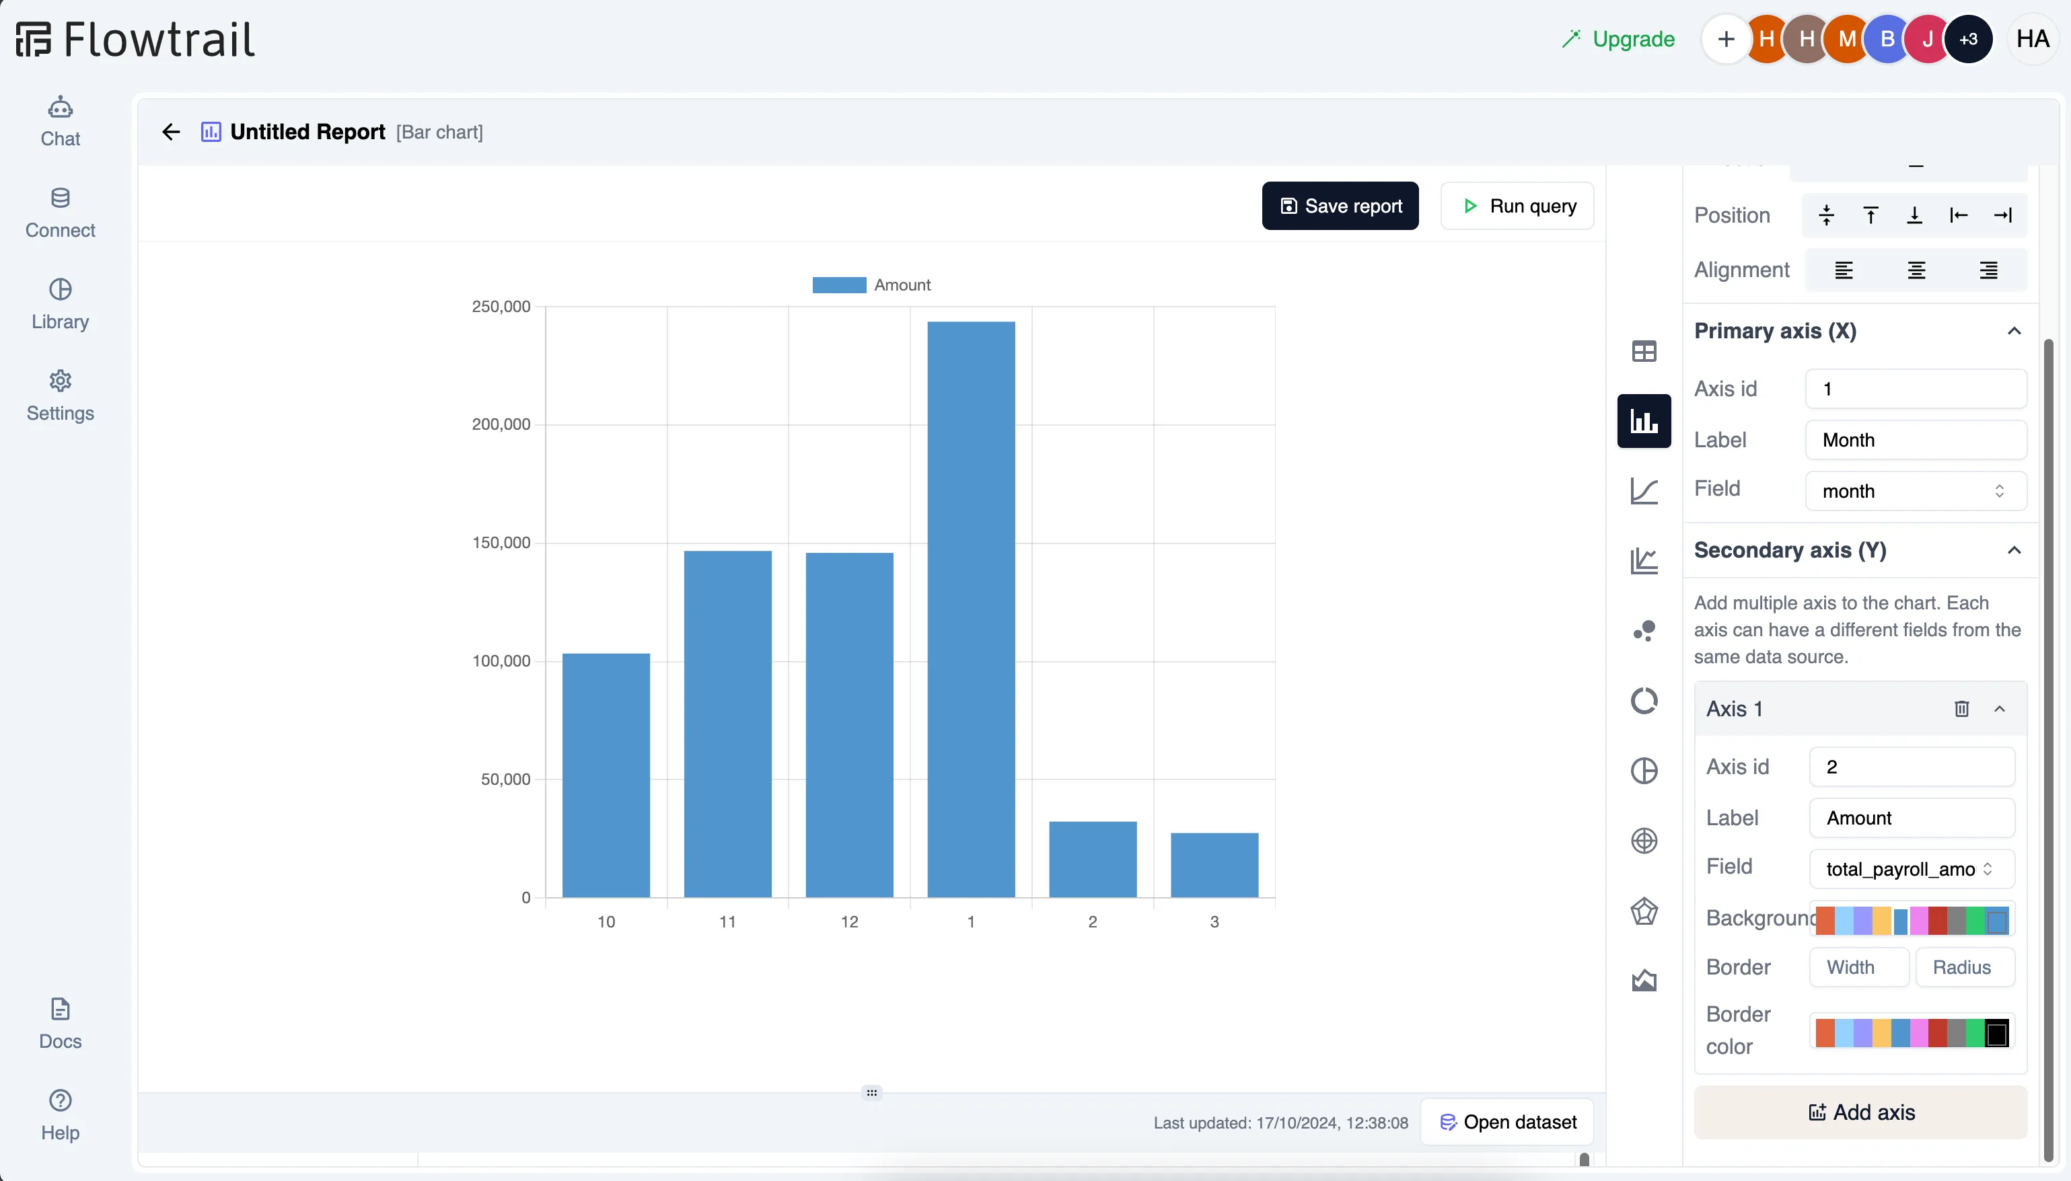Screen dimensions: 2071x1181
Task: Choose the doughnut chart icon
Action: coord(1644,701)
